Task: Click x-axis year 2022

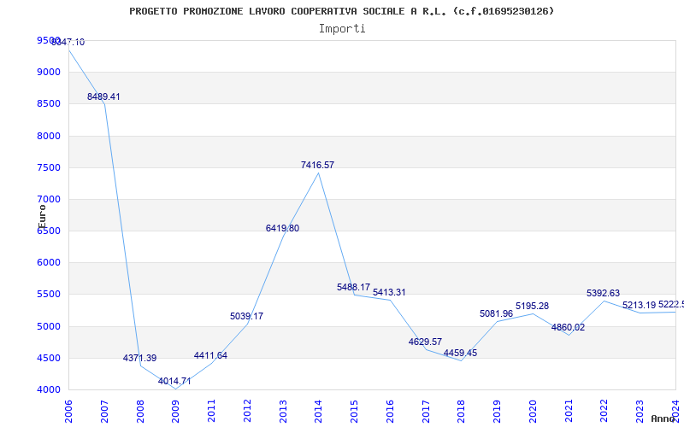Action: [x=604, y=412]
